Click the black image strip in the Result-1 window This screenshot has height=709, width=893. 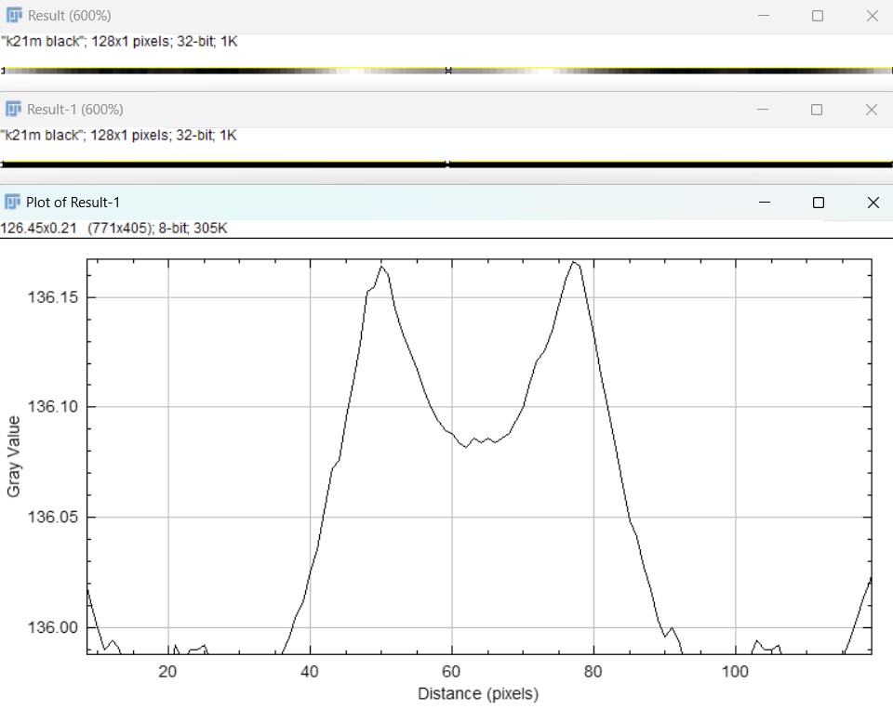223,164
